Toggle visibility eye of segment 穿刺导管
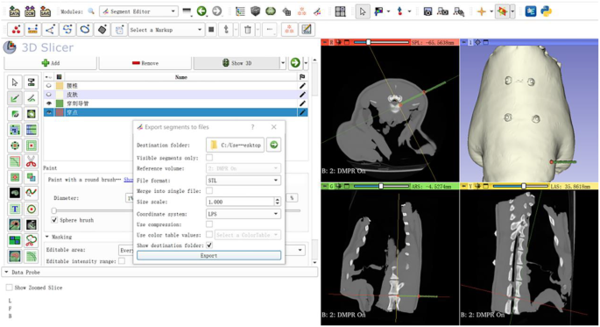This screenshot has width=600, height=327. 48,103
